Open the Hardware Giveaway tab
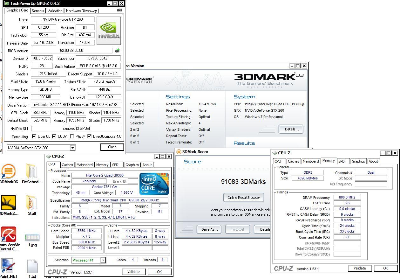400x279 pixels. [81, 10]
